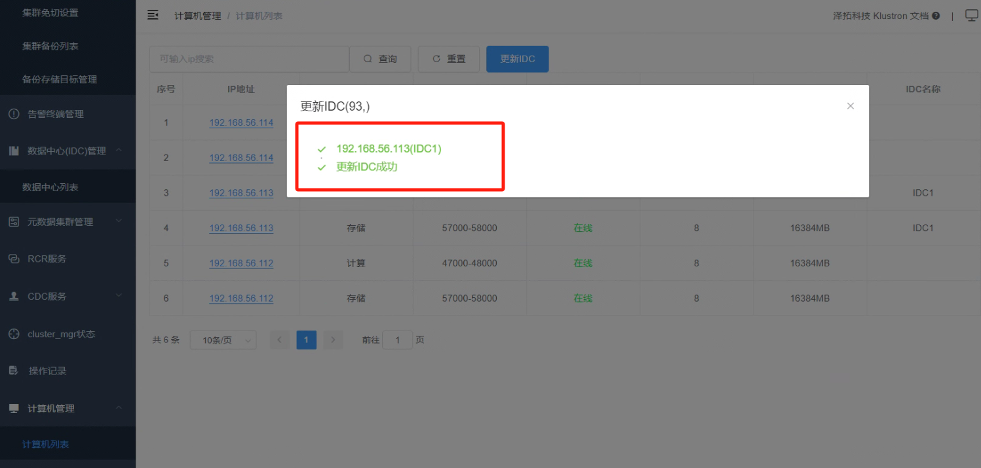Click 存储 cell in row 4
The image size is (981, 468).
356,228
